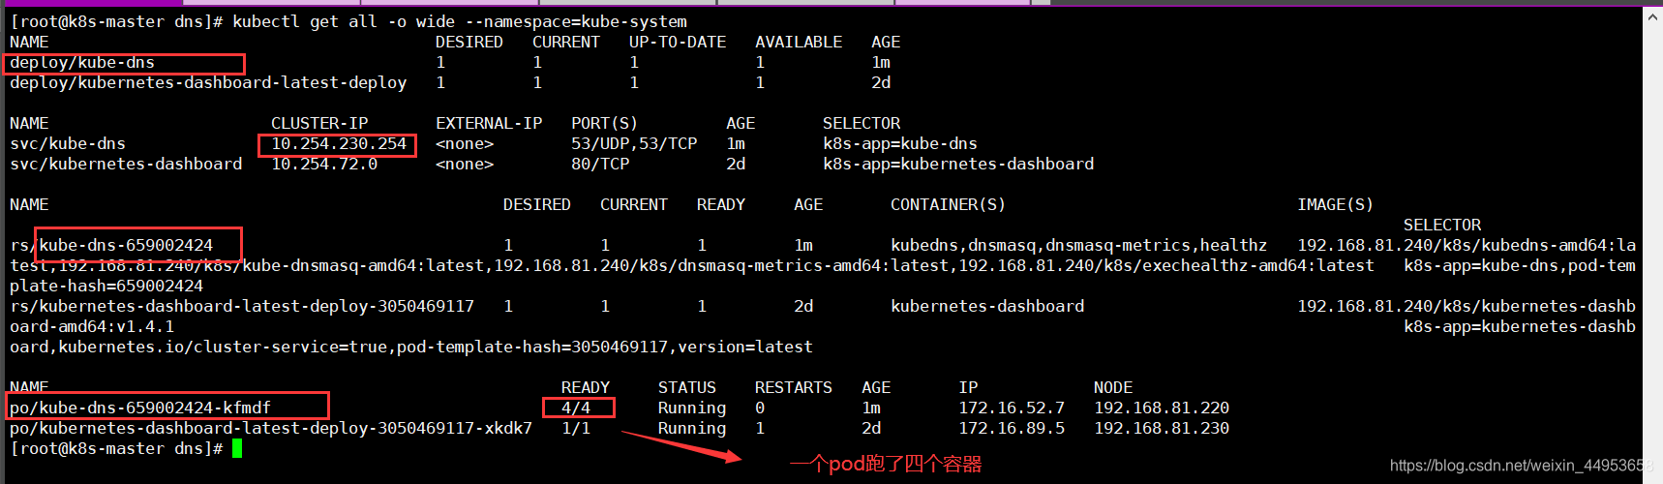Click port value '53/UDP,53/TCP'
This screenshot has height=484, width=1663.
pyautogui.click(x=634, y=143)
